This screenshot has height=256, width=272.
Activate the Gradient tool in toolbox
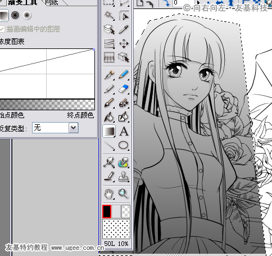109,131
